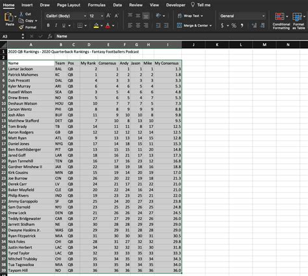The image size is (308, 276).
Task: Decrease font size with small A
Action: (x=116, y=16)
